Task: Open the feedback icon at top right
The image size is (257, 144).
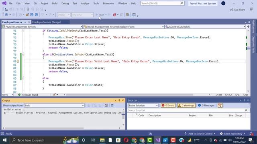Action: (x=251, y=10)
